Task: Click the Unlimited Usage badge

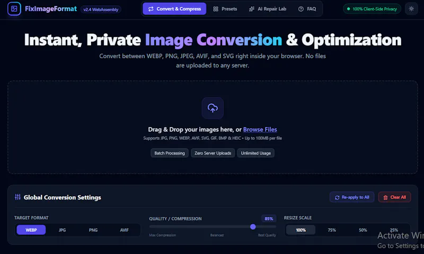Action: click(x=256, y=153)
